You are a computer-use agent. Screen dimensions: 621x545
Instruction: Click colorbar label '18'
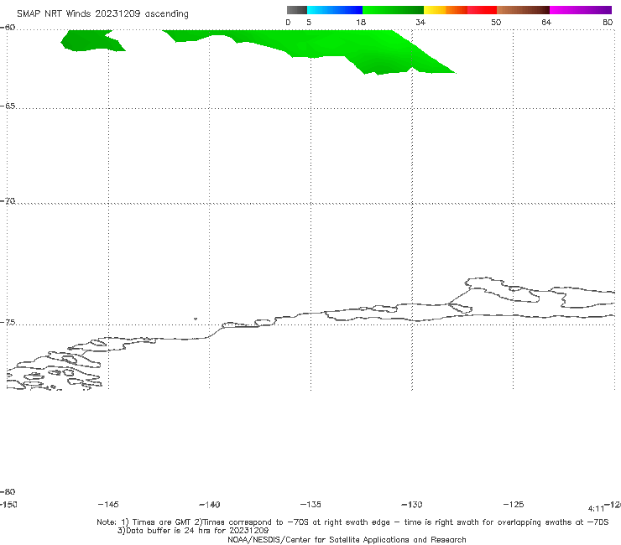click(361, 22)
